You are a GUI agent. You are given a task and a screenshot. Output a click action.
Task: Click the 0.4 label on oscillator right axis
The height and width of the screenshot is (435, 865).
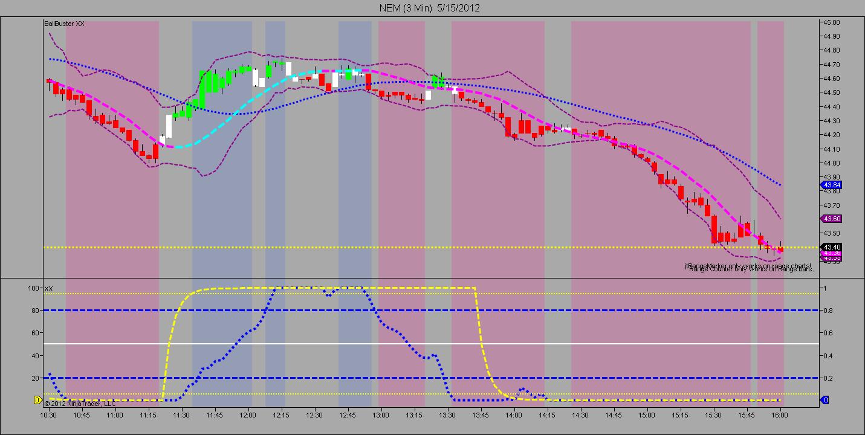pyautogui.click(x=827, y=355)
